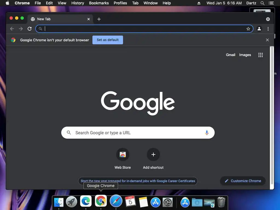
Task: Open System Preferences from the Dock
Action: (x=168, y=202)
